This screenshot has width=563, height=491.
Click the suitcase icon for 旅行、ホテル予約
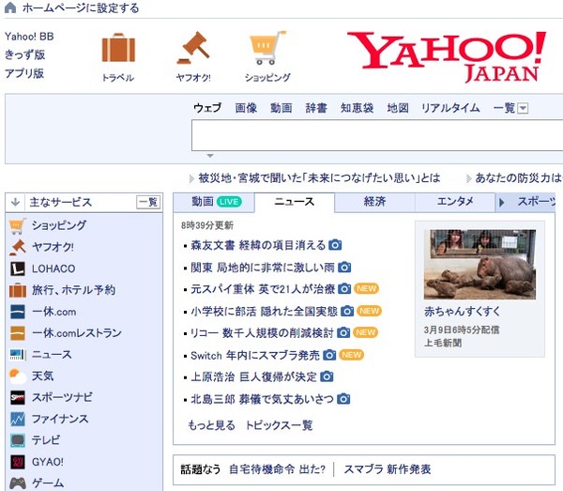point(17,290)
